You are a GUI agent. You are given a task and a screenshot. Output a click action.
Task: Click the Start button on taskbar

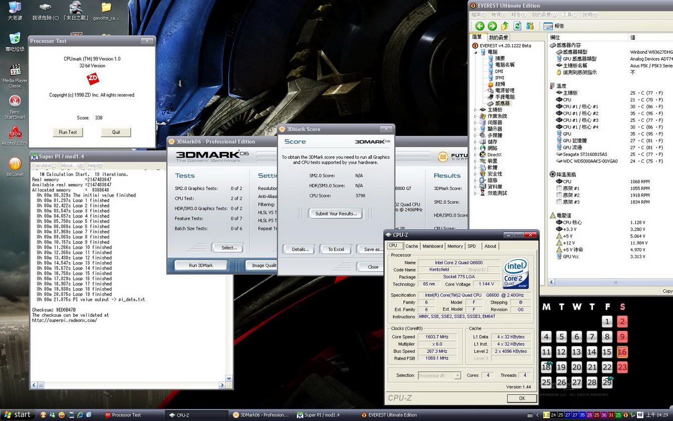tap(18, 415)
